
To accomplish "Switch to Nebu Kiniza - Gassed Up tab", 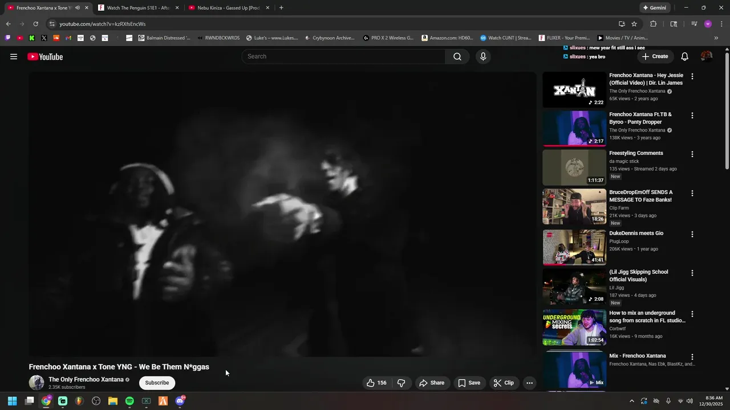I will click(229, 8).
